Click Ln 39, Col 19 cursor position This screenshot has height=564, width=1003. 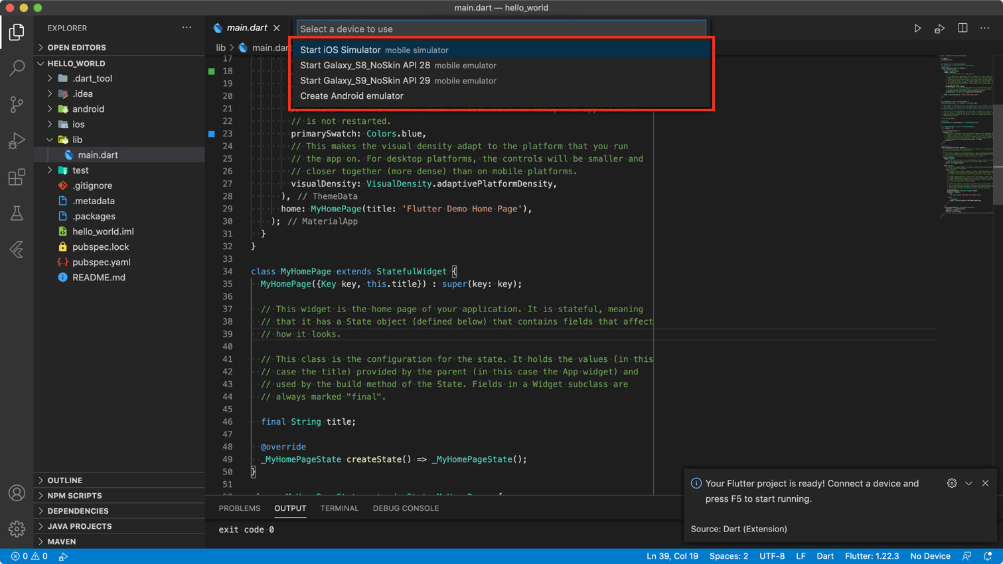(x=672, y=556)
